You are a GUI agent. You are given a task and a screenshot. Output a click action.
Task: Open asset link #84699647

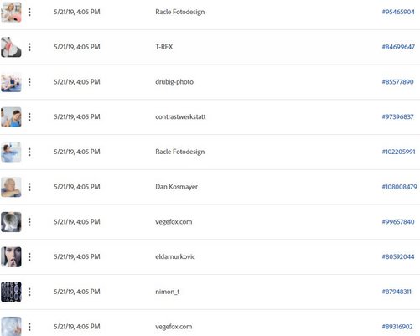point(398,47)
